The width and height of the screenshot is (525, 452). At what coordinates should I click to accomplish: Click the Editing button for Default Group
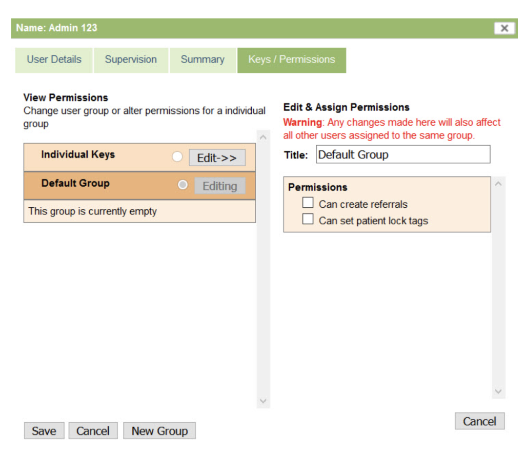219,186
